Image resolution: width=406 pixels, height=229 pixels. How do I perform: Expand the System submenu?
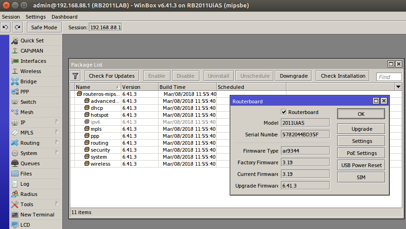(x=28, y=153)
